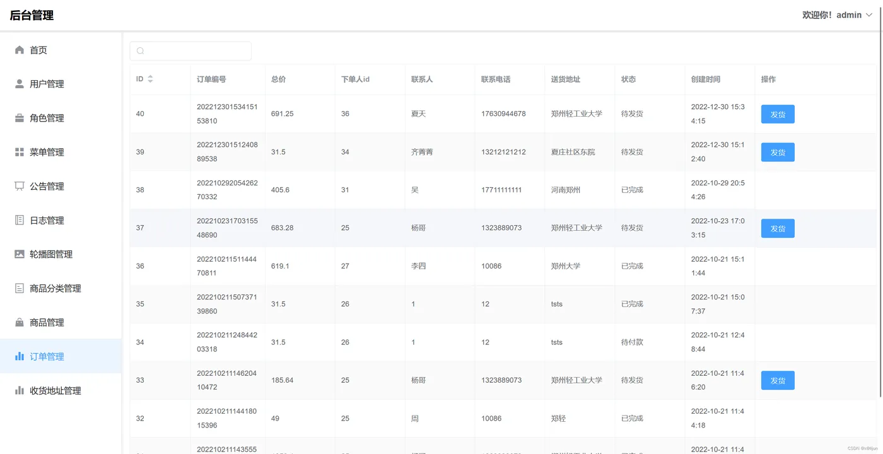
Task: Click address 郑州大学
Action: (x=566, y=266)
